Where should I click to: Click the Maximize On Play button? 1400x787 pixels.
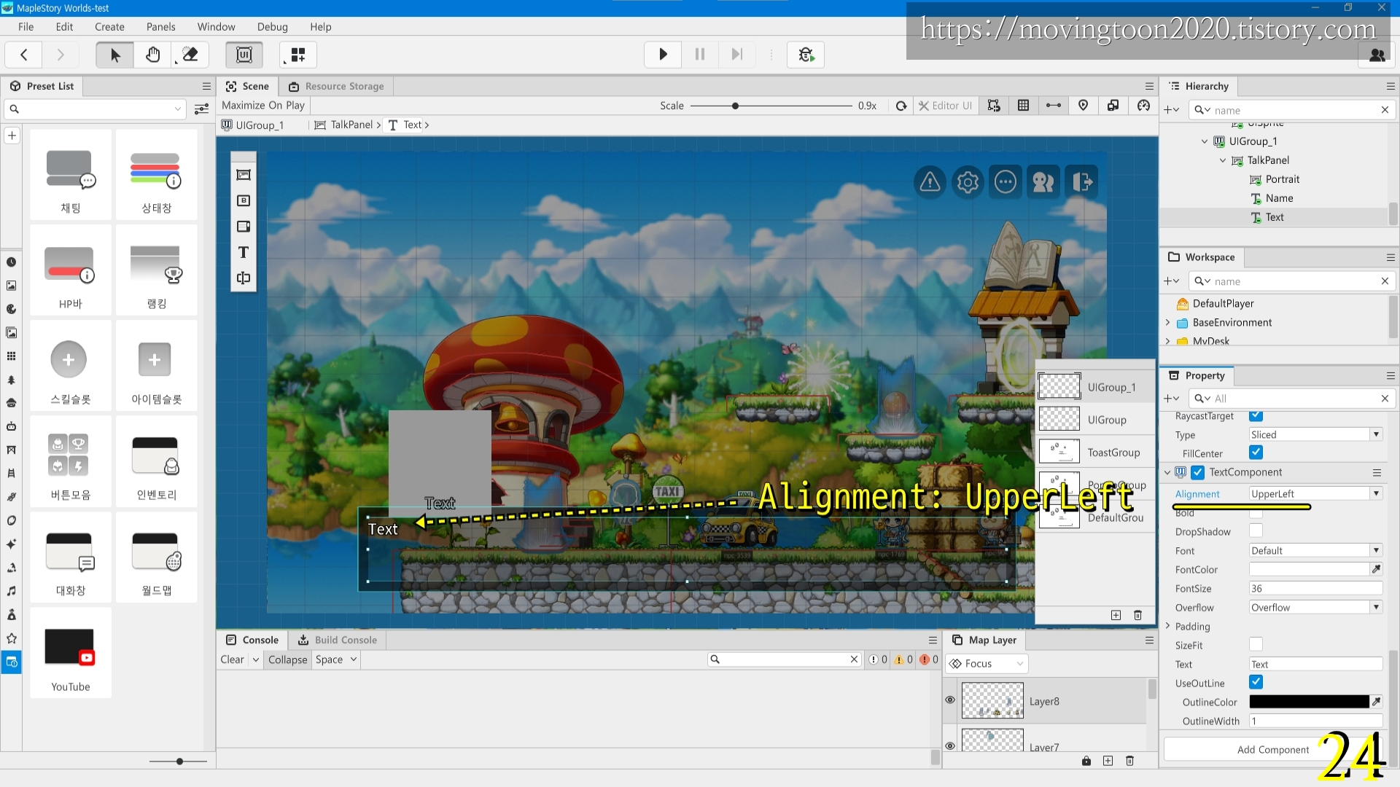(x=263, y=105)
